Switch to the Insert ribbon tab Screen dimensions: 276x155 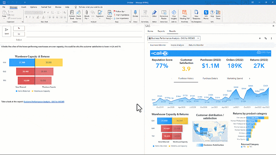24,7
